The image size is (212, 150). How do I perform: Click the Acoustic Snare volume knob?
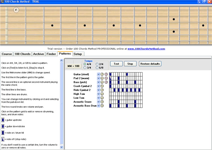click(x=102, y=101)
